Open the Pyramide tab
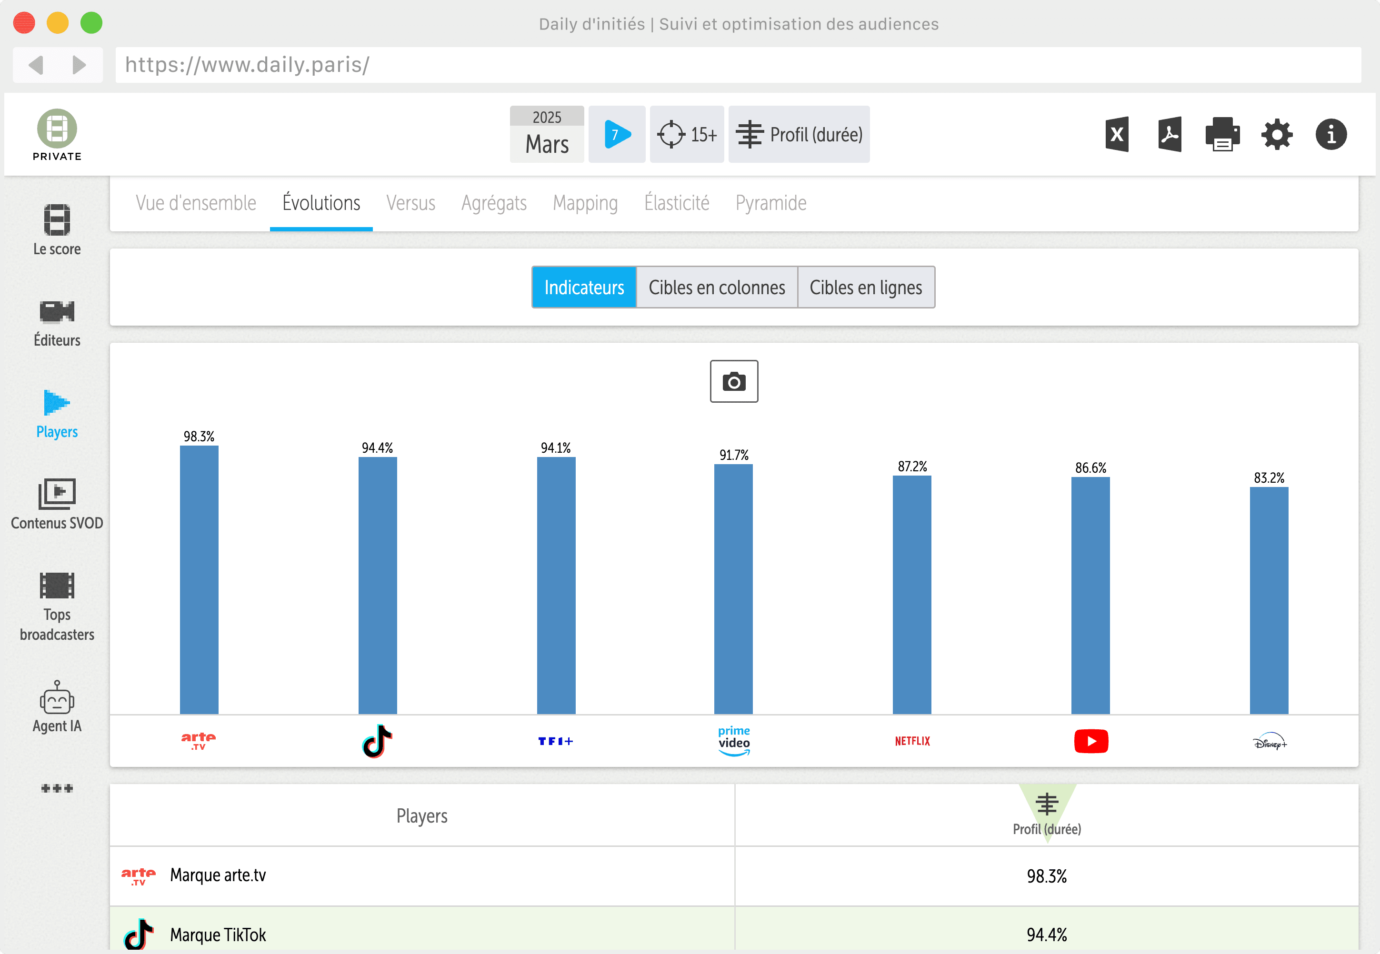Screen dimensions: 1380x954 771,203
